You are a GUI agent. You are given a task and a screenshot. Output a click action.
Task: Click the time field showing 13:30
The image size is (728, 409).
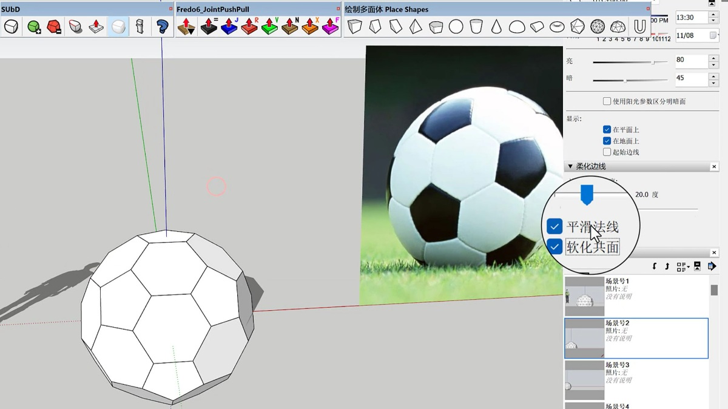(x=692, y=18)
